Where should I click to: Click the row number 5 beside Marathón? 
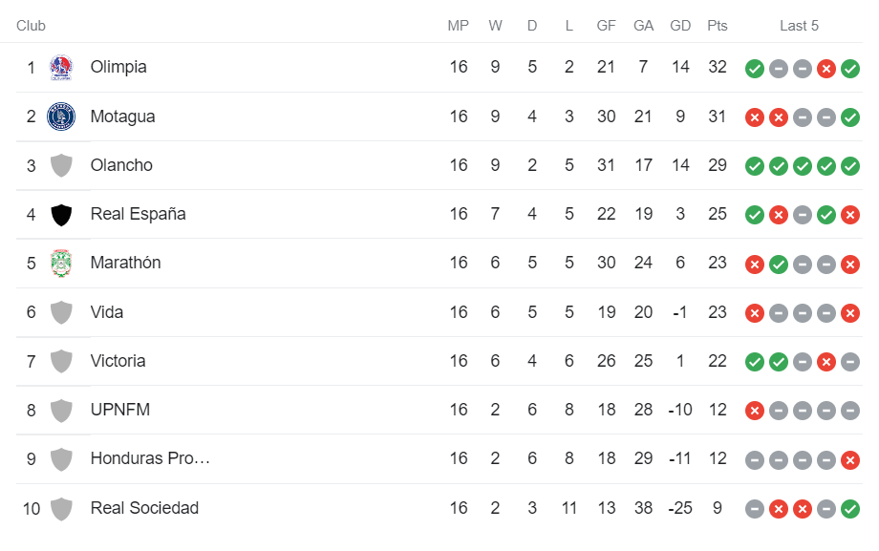(29, 263)
